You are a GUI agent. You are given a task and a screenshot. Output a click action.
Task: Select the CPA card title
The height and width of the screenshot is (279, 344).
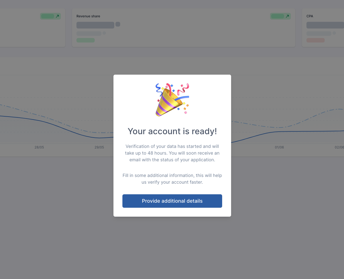310,16
